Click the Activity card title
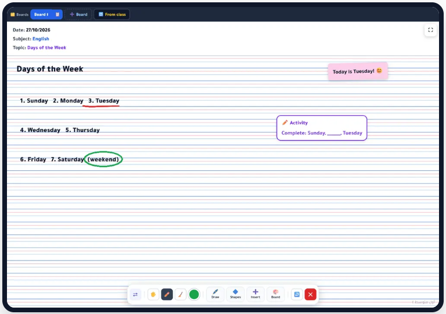446x314 pixels. (x=298, y=123)
